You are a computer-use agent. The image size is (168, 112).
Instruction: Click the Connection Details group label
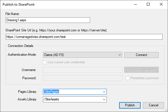click(21, 46)
